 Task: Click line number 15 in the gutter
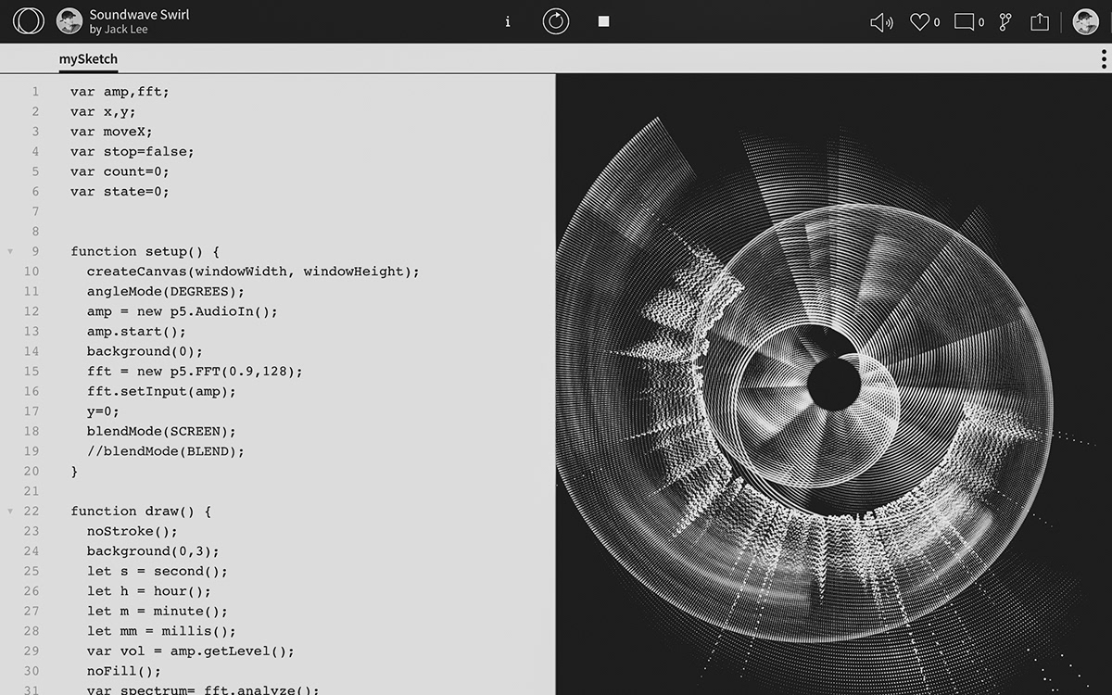click(32, 372)
